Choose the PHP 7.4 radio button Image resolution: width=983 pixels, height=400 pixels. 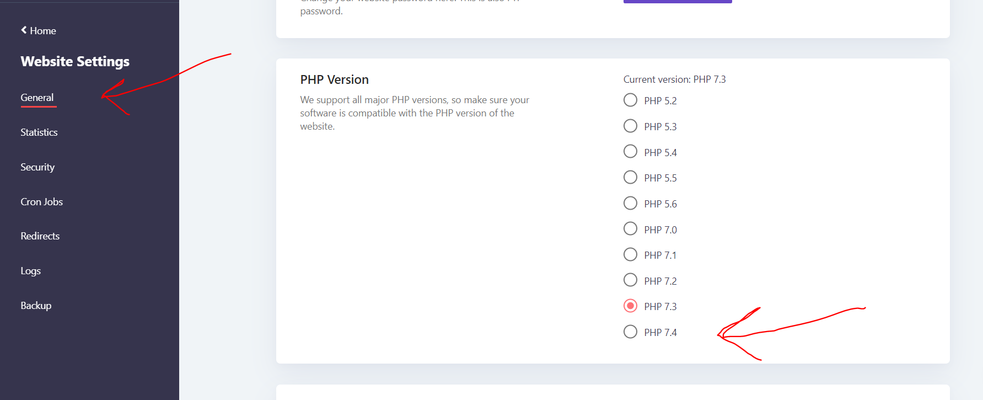tap(630, 332)
